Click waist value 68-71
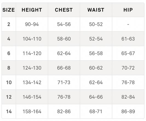The height and width of the screenshot is (121, 146). click(x=96, y=111)
